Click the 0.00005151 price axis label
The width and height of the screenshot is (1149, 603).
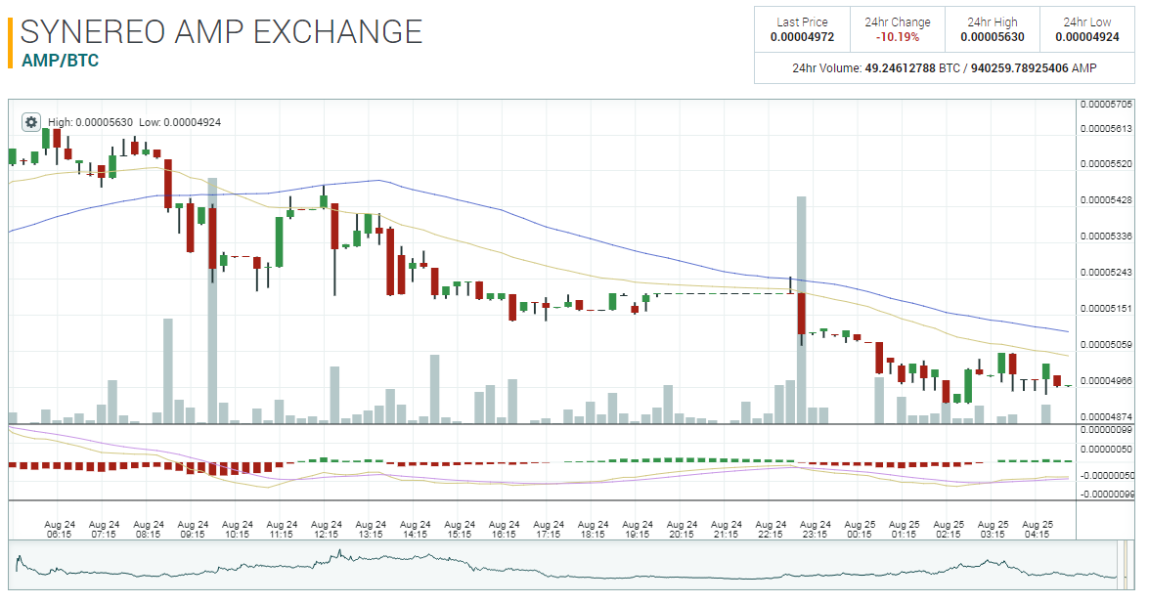[1106, 309]
